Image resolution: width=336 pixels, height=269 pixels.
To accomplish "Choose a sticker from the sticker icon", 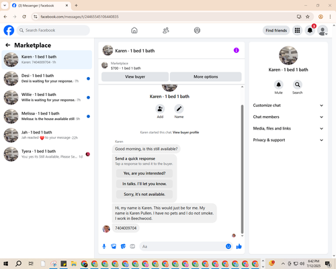I will (123, 246).
